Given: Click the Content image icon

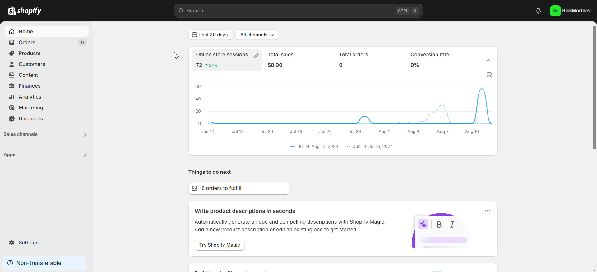Looking at the screenshot, I should pyautogui.click(x=12, y=75).
